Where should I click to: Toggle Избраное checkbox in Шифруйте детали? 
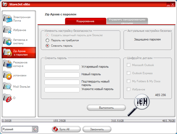point(129,89)
